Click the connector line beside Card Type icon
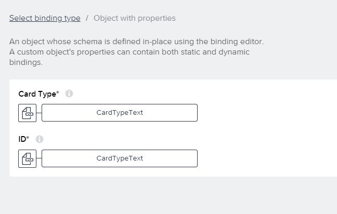Image resolution: width=337 pixels, height=214 pixels. point(39,113)
